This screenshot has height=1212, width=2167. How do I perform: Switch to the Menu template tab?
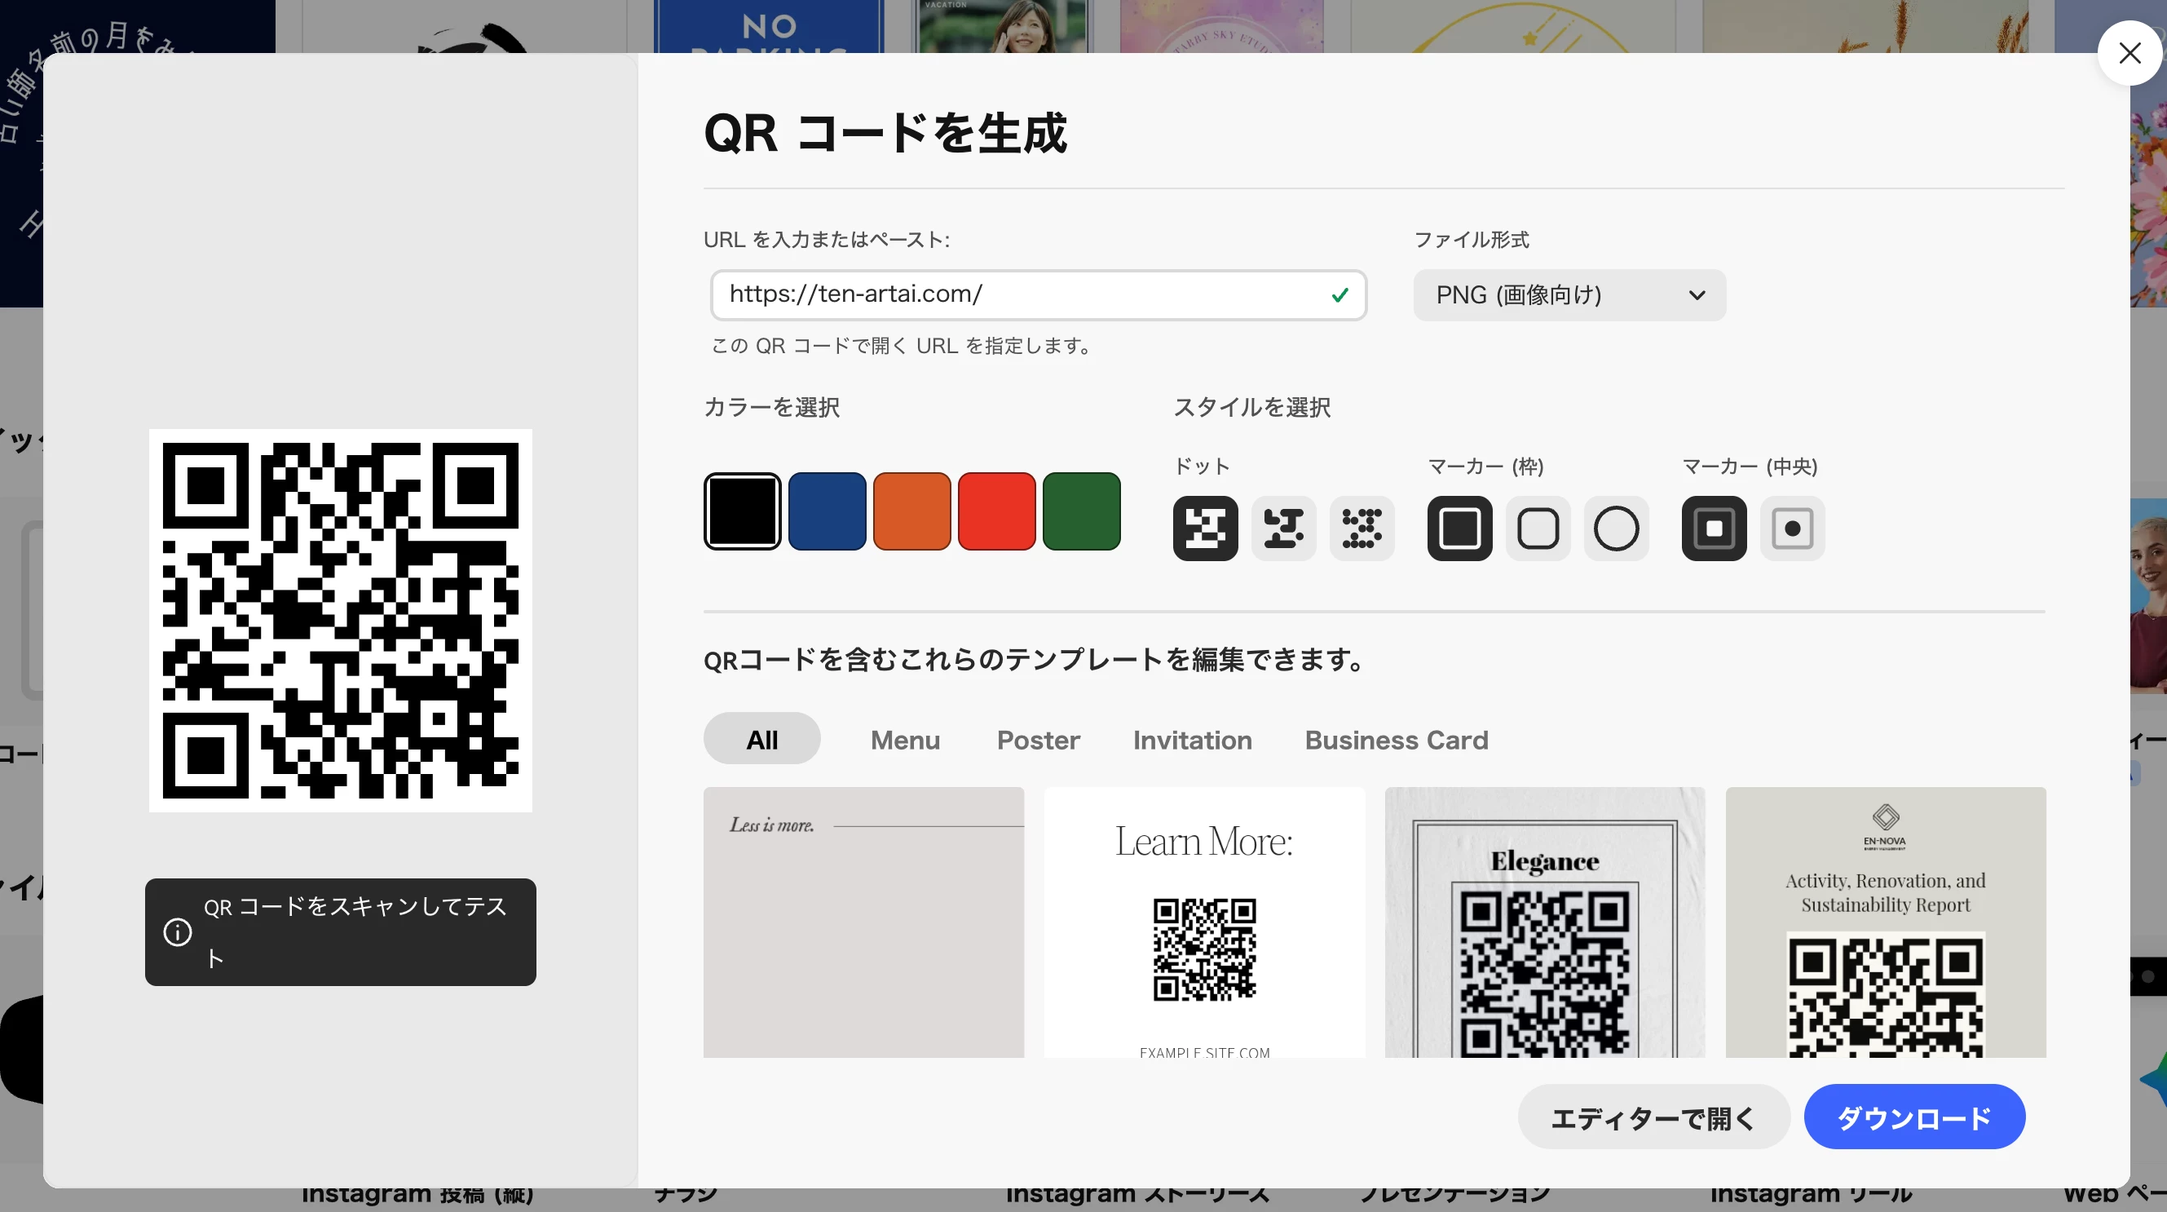tap(905, 739)
